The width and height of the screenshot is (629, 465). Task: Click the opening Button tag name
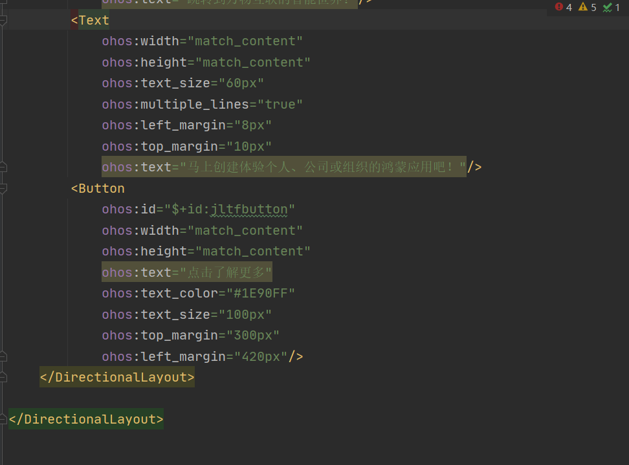102,189
